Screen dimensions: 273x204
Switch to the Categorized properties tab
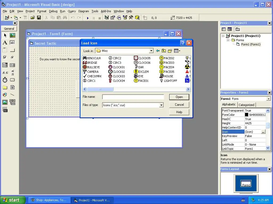(x=246, y=105)
